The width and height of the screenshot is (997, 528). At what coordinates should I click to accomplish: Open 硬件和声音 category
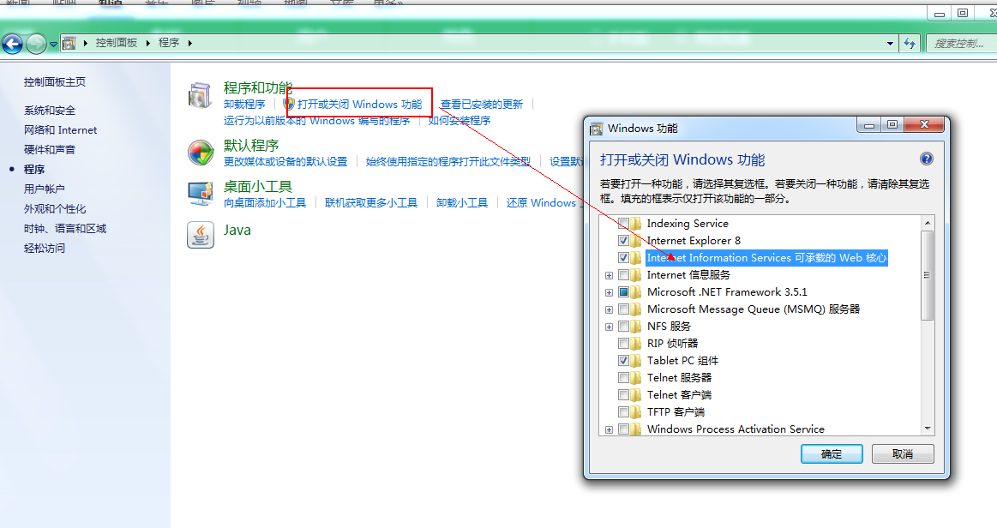(x=50, y=150)
